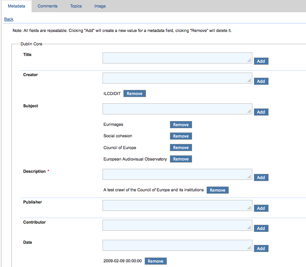Remove the Eurimages subject
This screenshot has width=306, height=267.
[181, 125]
